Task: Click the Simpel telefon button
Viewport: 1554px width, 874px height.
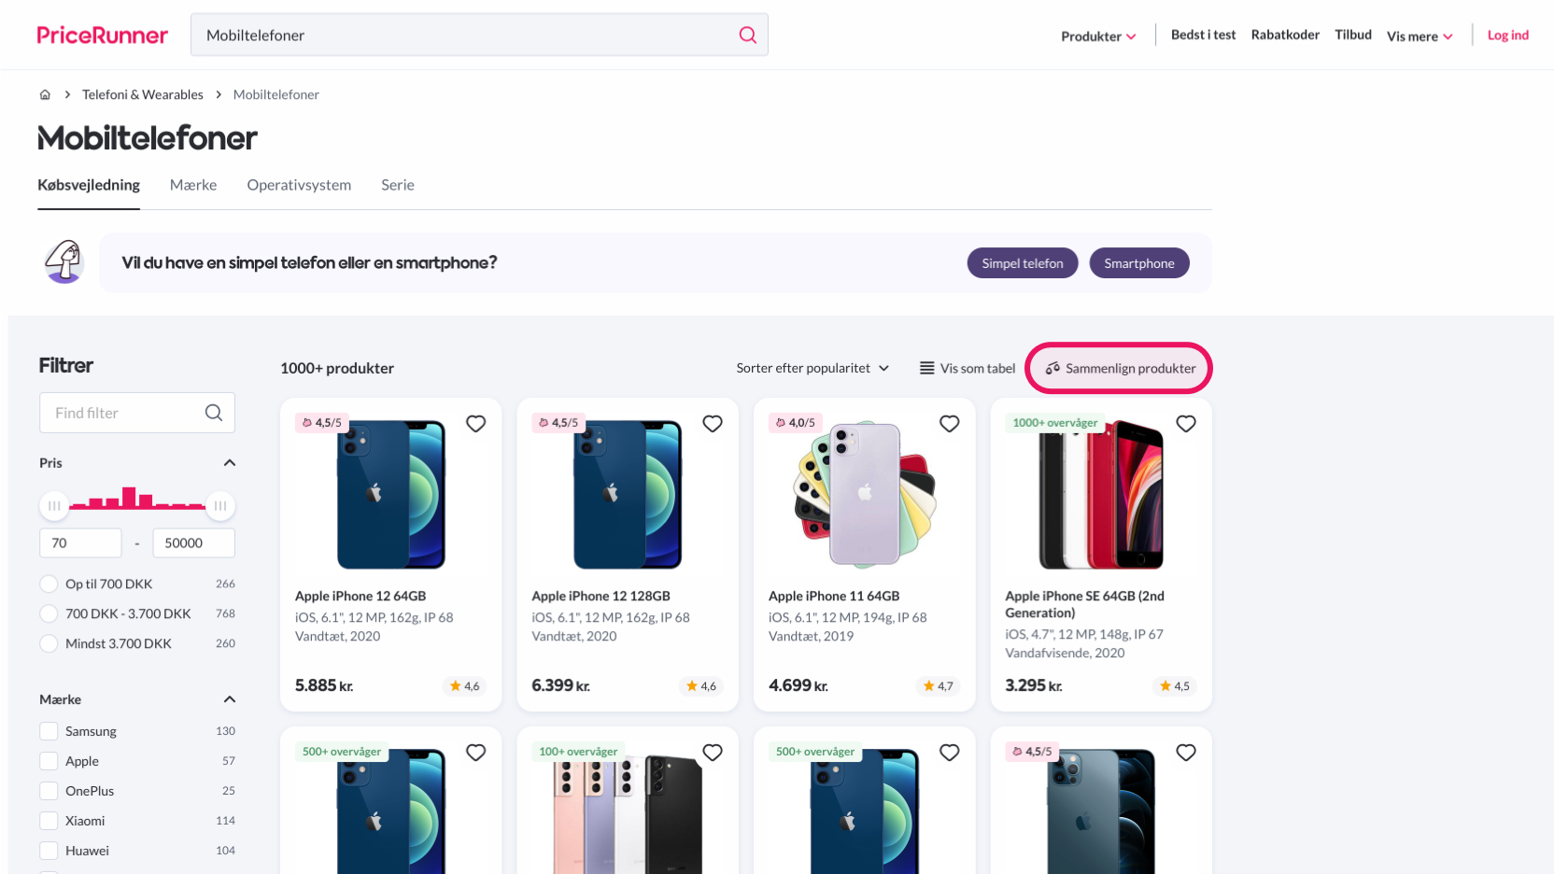Action: point(1023,263)
